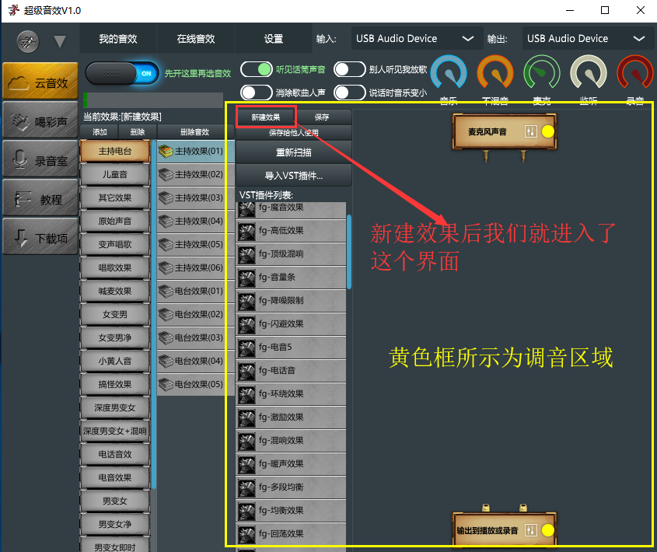This screenshot has width=657, height=552.
Task: Open the 录音室 sidebar section
Action: click(x=40, y=159)
